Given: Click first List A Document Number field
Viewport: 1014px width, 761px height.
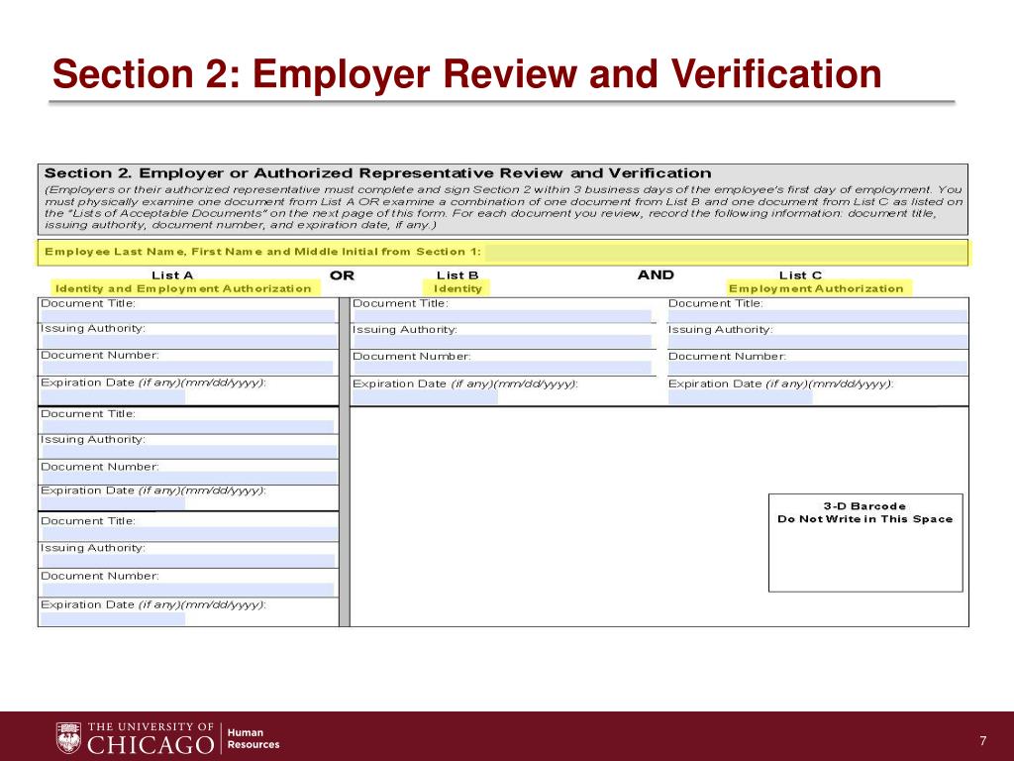Looking at the screenshot, I should (187, 368).
